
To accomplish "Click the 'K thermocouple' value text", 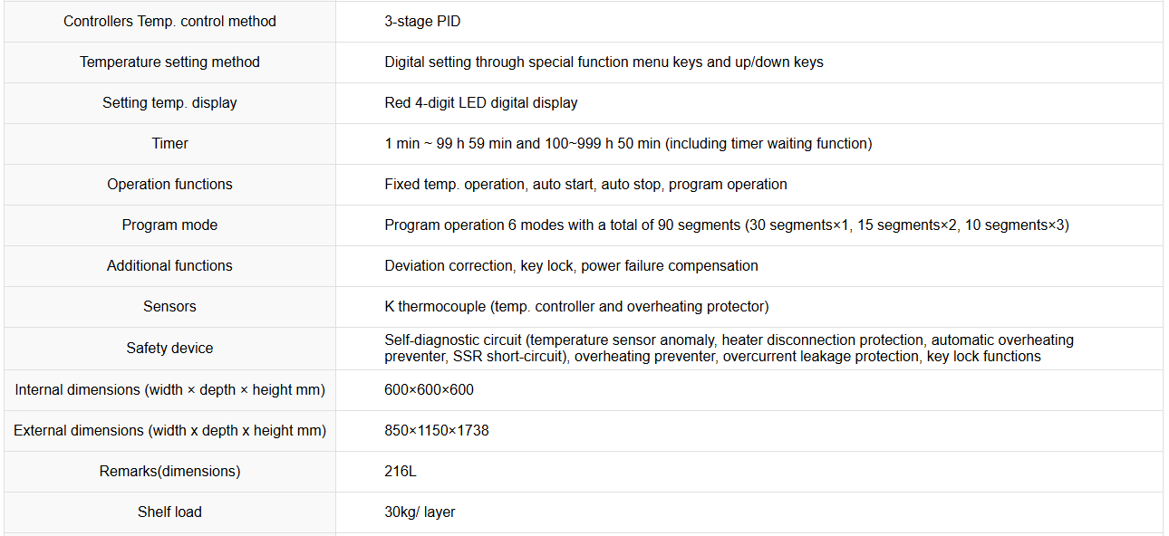I will click(x=435, y=306).
